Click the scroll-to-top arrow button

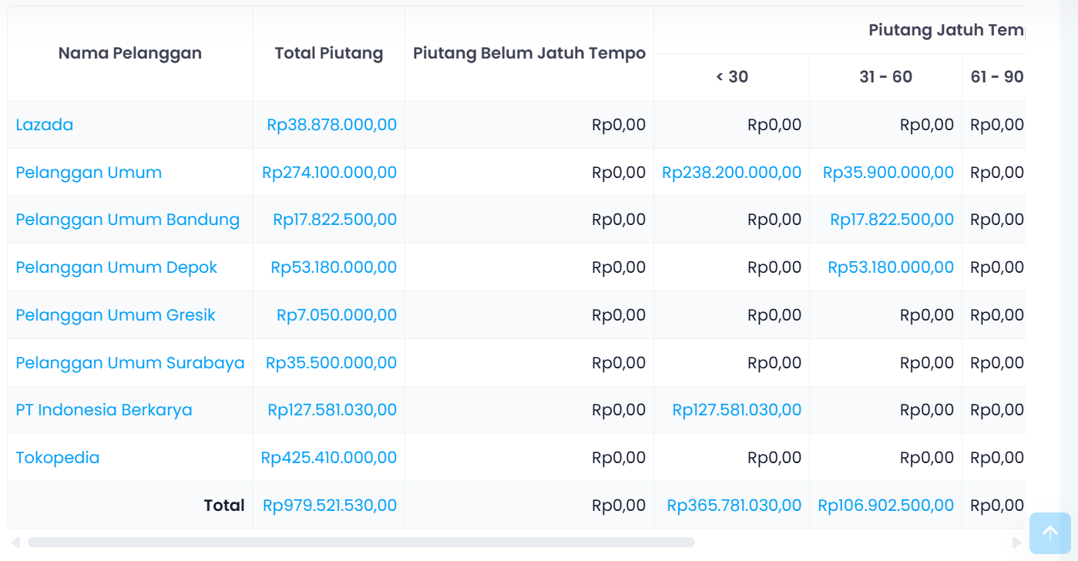1050,532
